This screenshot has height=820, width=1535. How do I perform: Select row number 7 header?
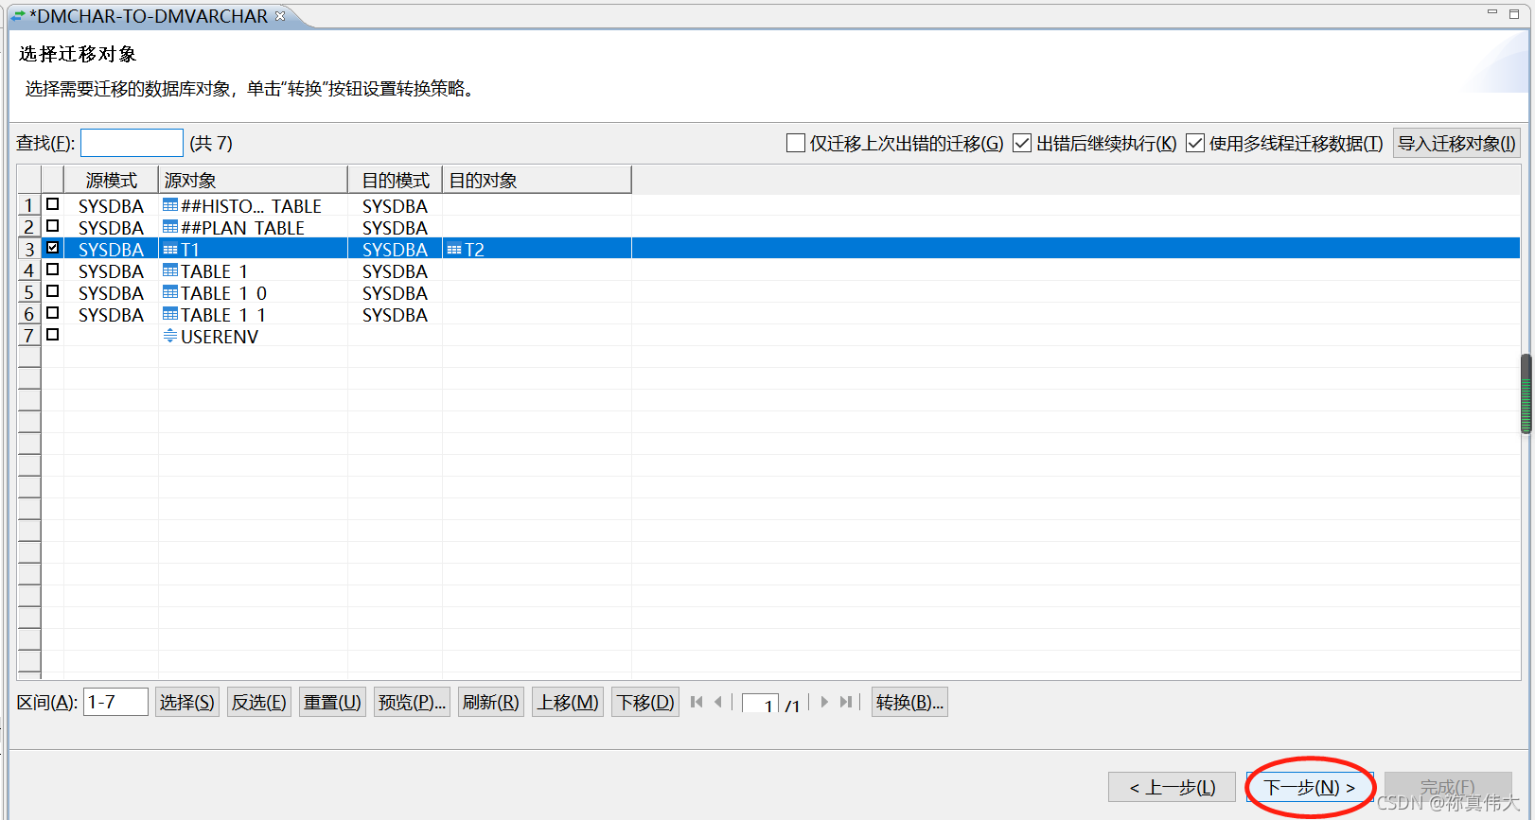[x=29, y=336]
